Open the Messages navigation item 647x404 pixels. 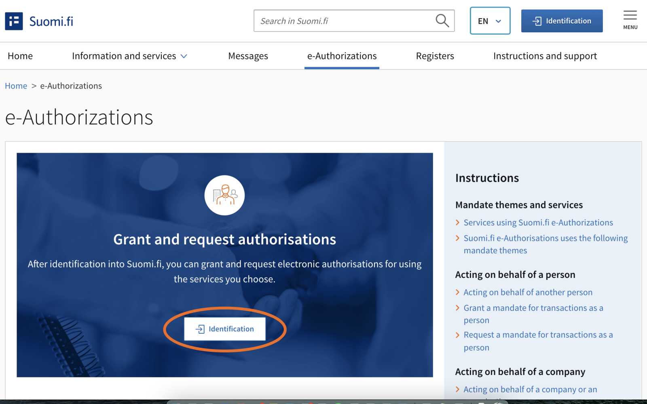[248, 56]
